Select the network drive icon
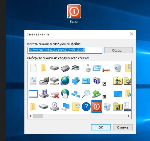Screen dimensions: 150x141 (x=54, y=81)
